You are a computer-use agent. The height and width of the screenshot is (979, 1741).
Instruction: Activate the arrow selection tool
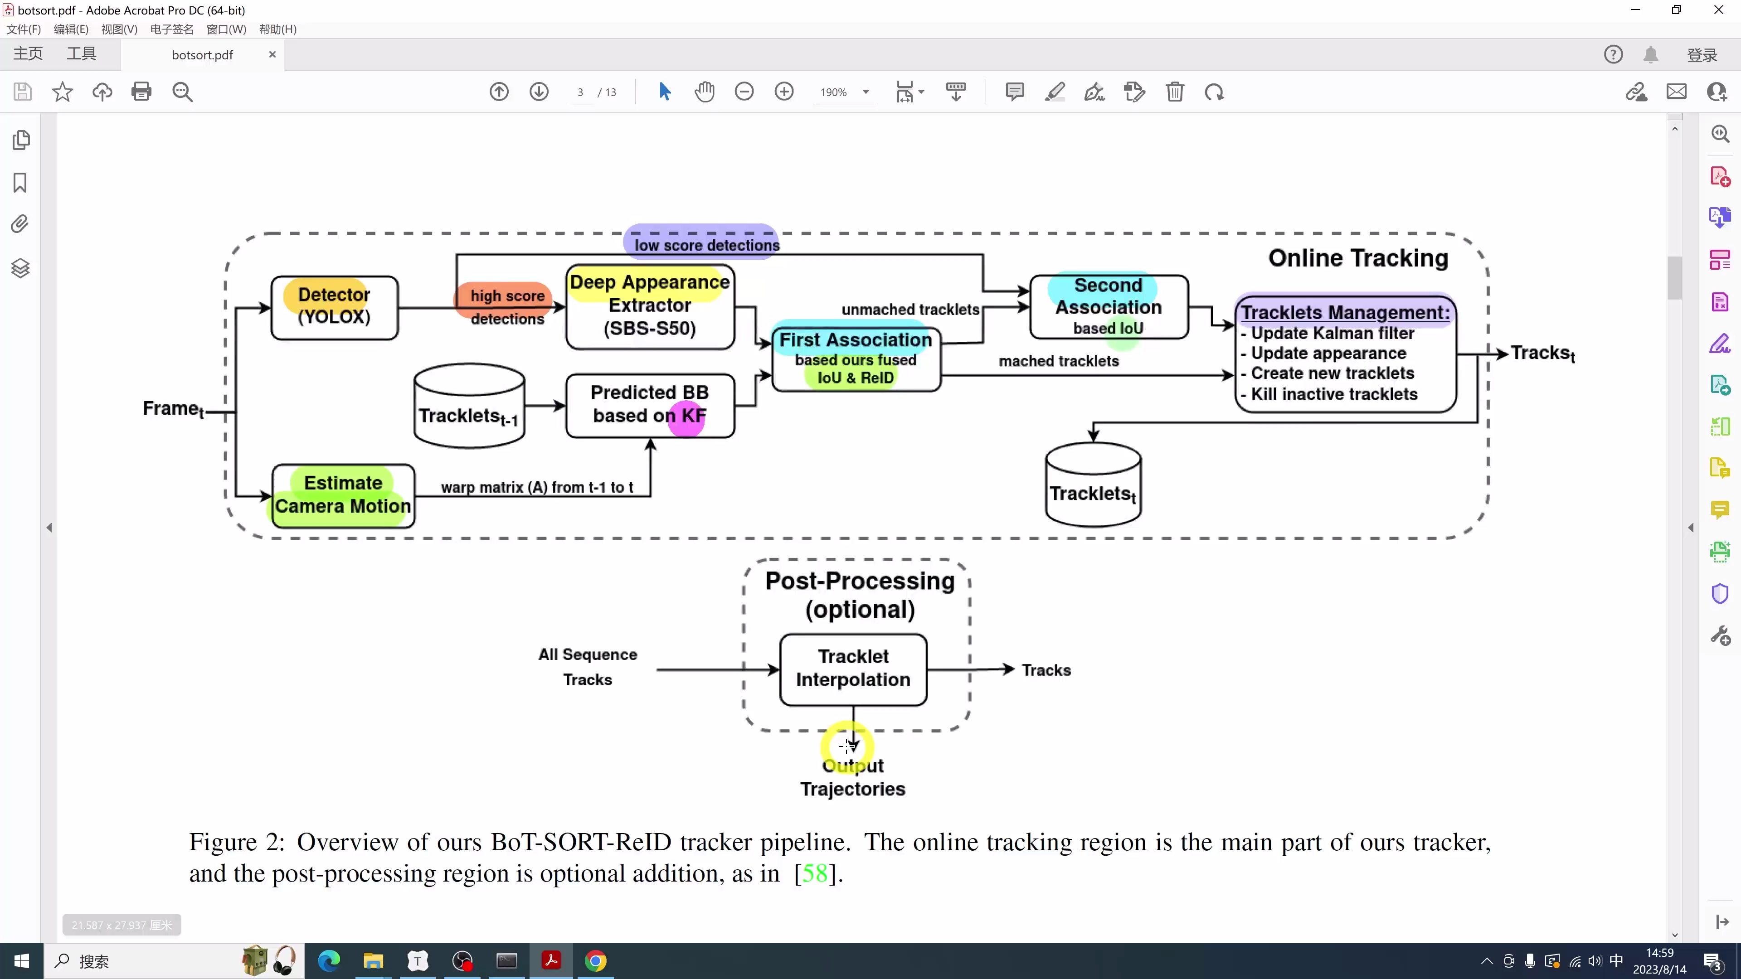[x=664, y=92]
